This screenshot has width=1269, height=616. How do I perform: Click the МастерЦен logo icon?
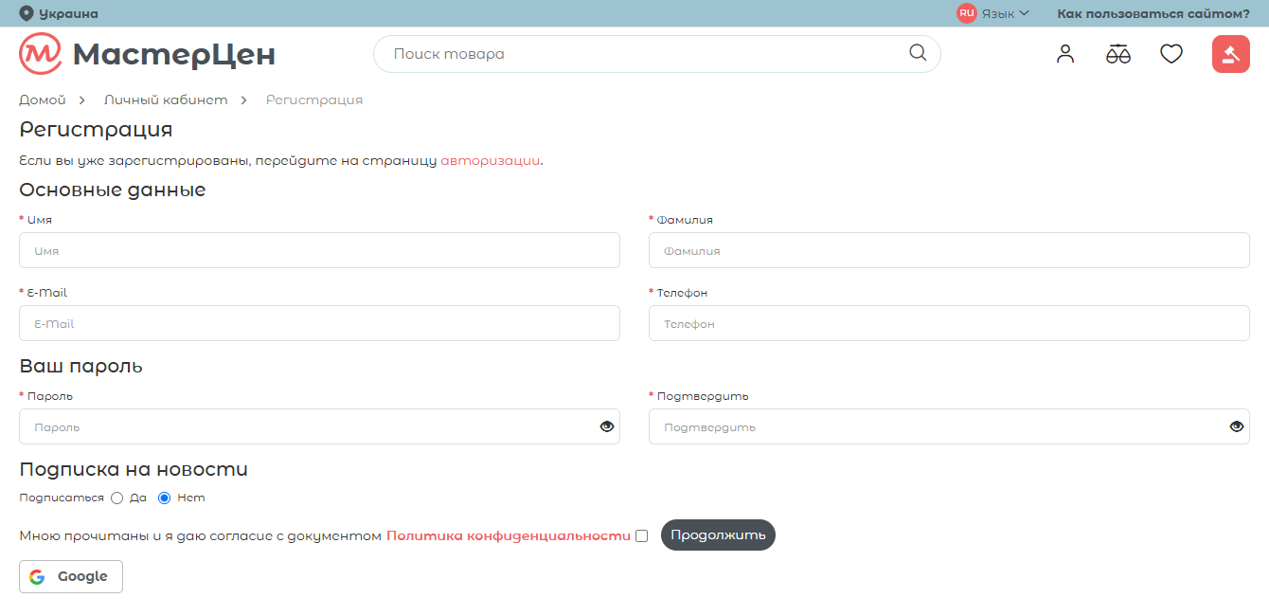(x=40, y=54)
